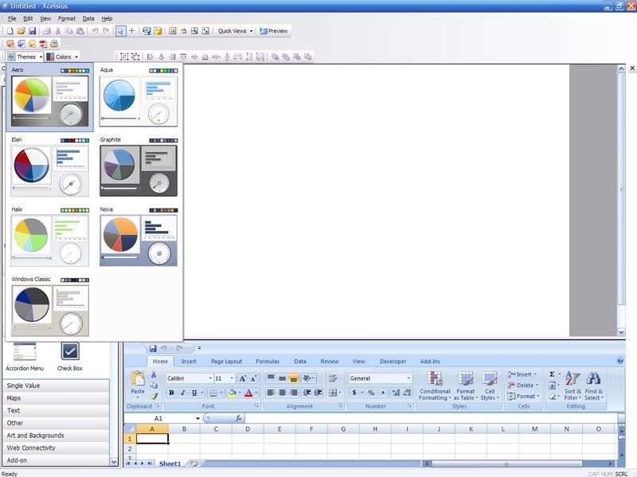Screen dimensions: 637x477
Task: Select the Nova theme
Action: 139,241
